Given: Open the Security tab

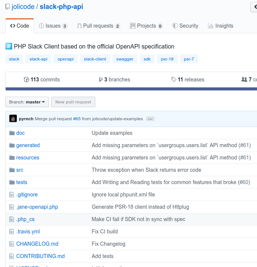Looking at the screenshot, I should [185, 26].
